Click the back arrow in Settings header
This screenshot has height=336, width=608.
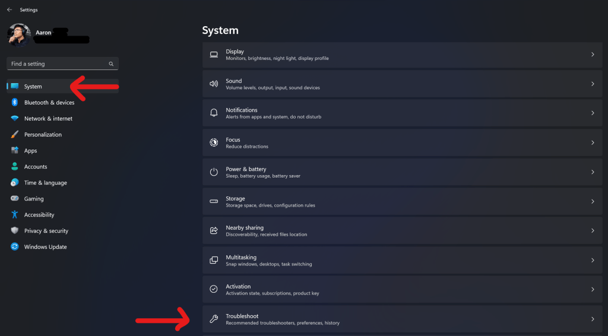pos(9,10)
